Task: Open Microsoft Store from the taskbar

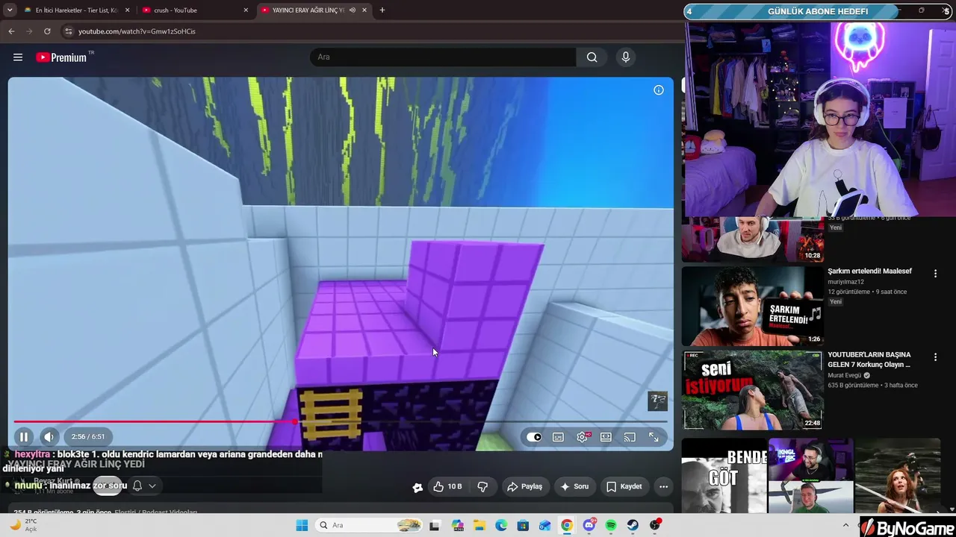Action: [x=523, y=525]
